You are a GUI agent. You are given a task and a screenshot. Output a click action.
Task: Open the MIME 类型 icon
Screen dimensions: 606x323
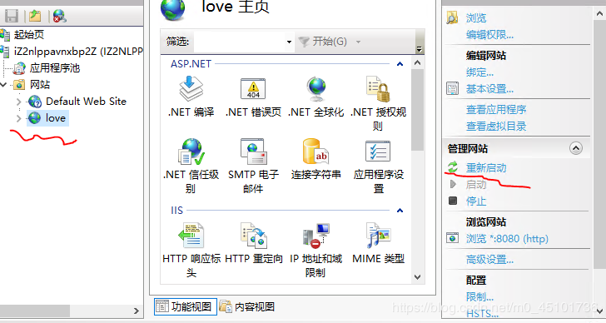pos(379,236)
